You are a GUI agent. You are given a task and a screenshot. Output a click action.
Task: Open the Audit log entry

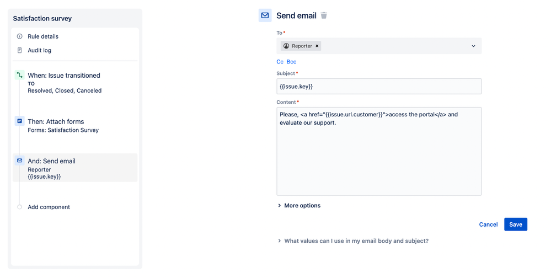(39, 50)
